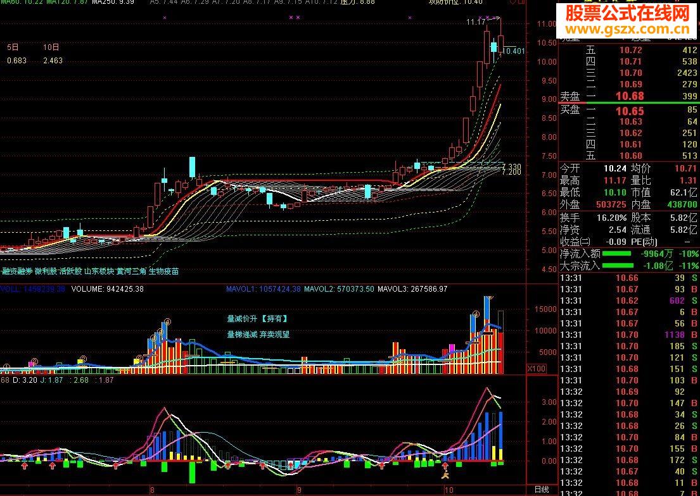Click the 10日 column header
The height and width of the screenshot is (496, 700).
pos(51,47)
